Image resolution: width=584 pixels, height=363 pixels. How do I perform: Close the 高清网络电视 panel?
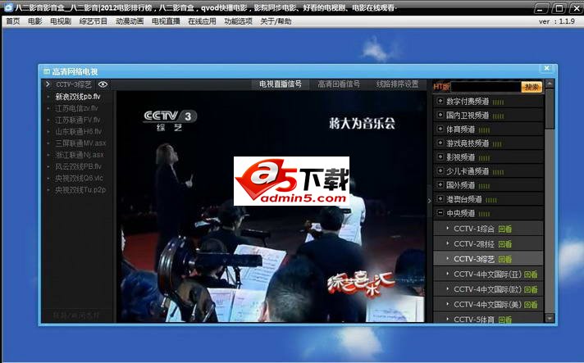pyautogui.click(x=547, y=69)
